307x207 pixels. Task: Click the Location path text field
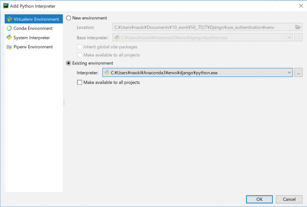pos(201,27)
